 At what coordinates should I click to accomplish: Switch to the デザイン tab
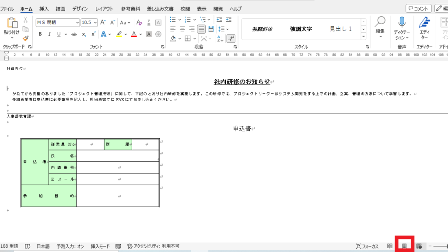pyautogui.click(x=80, y=9)
